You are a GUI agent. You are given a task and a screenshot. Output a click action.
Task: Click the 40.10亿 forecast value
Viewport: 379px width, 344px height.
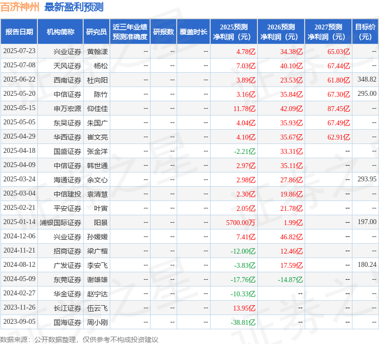(x=291, y=66)
